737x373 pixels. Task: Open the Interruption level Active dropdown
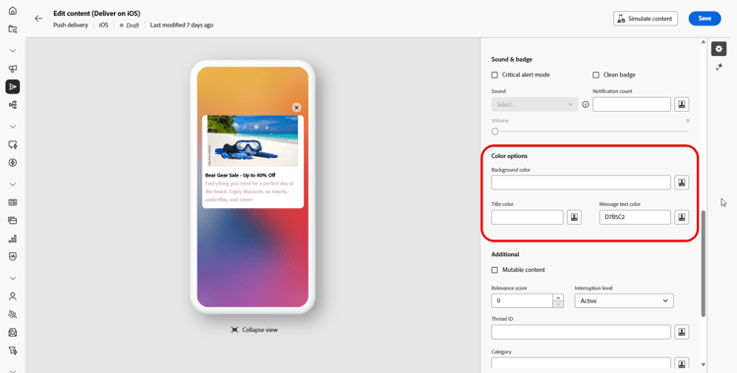[x=624, y=300]
